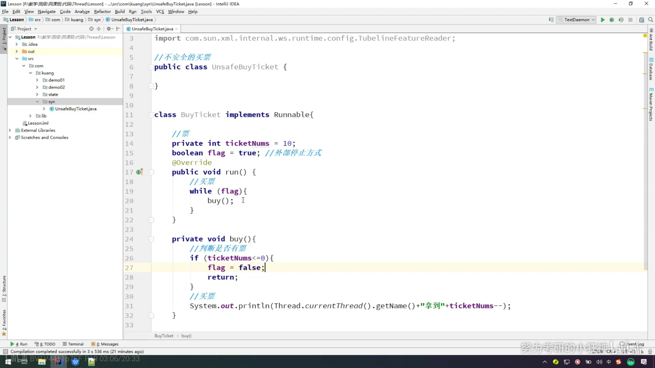The width and height of the screenshot is (655, 368).
Task: Open the Maven Projects side panel
Action: tap(651, 104)
